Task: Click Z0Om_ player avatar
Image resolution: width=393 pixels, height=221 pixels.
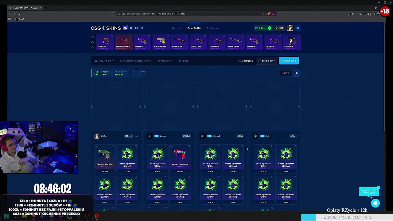Action: [97, 136]
